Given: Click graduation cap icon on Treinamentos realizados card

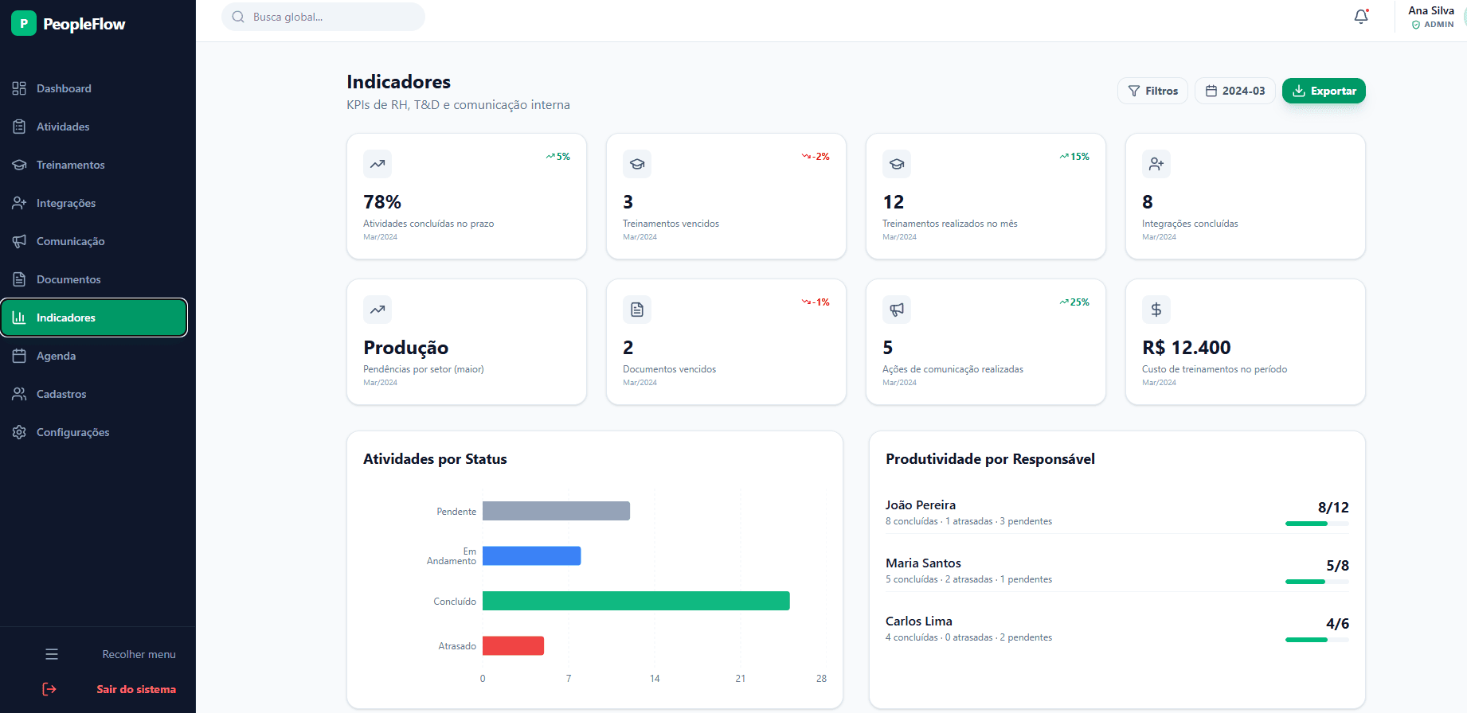Looking at the screenshot, I should pyautogui.click(x=897, y=164).
